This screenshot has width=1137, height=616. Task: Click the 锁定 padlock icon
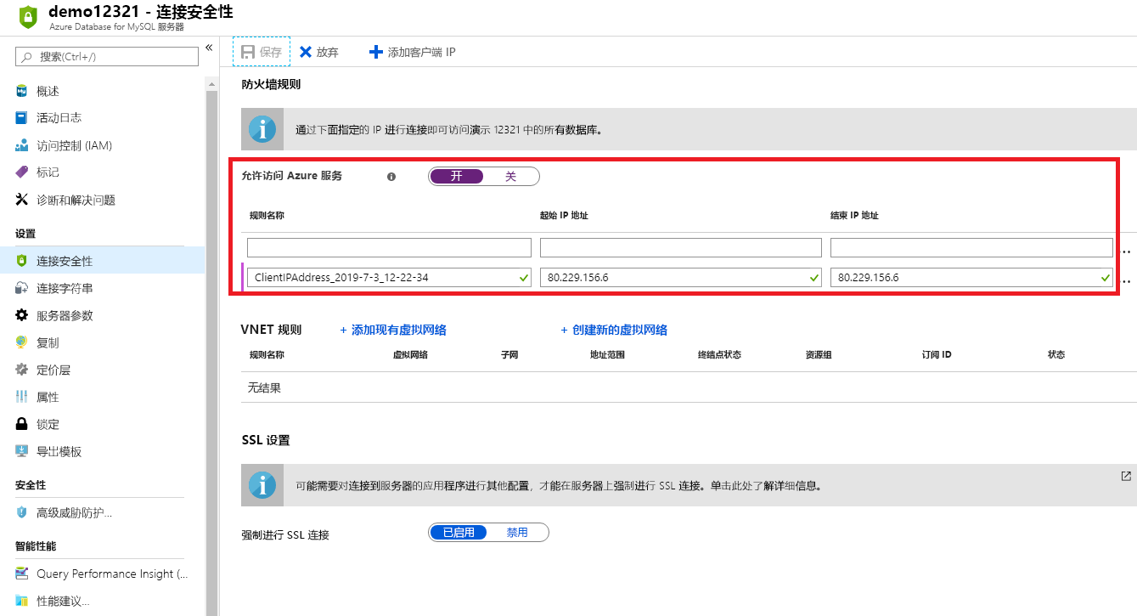[x=21, y=424]
